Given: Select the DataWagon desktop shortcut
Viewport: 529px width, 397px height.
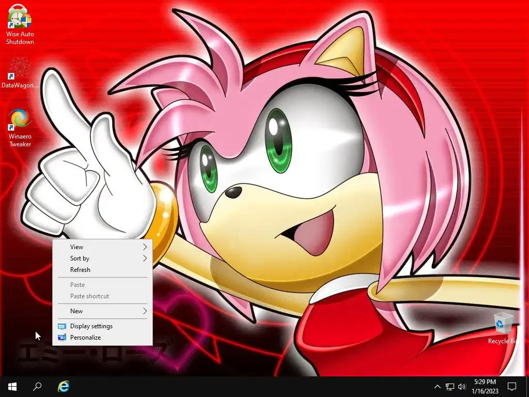Looking at the screenshot, I should 20,72.
